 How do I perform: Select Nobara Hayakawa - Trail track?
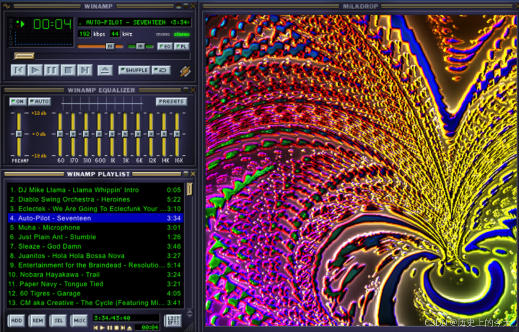95,274
